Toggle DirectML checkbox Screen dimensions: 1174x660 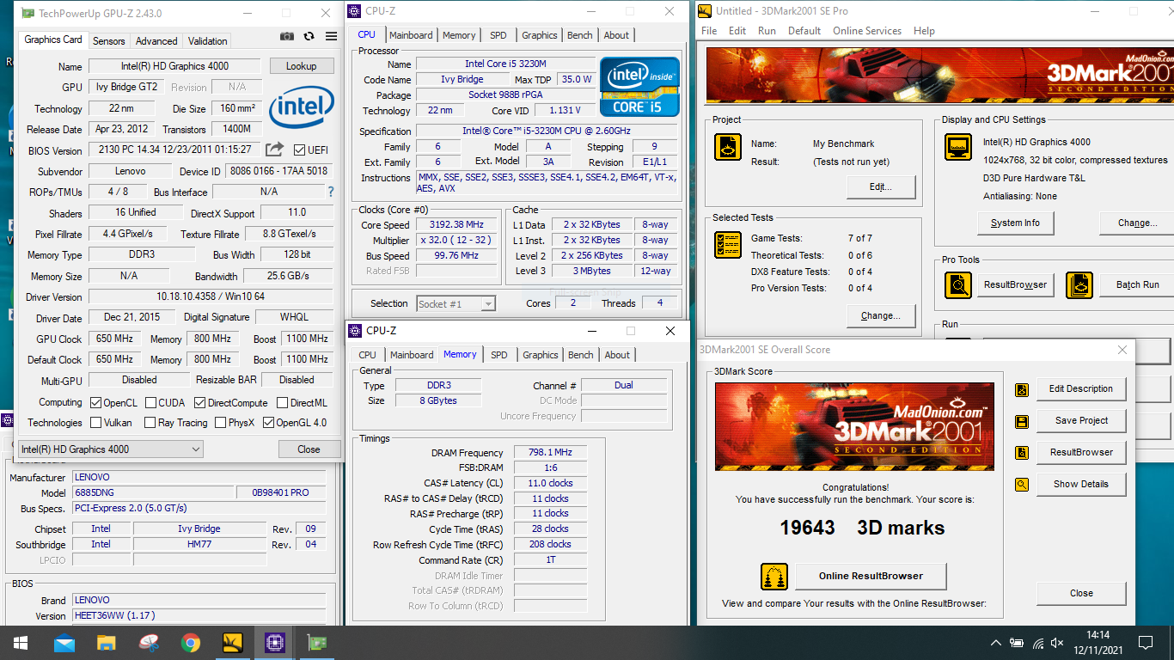pos(282,403)
